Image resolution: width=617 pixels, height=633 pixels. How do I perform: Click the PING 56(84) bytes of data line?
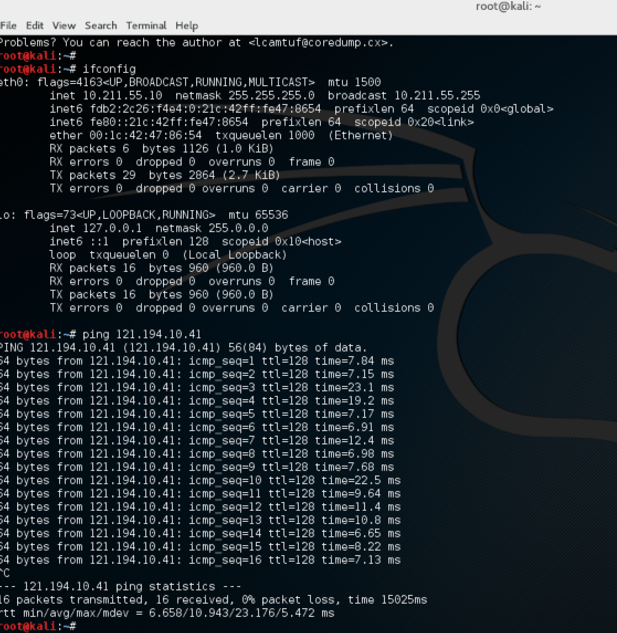[183, 348]
